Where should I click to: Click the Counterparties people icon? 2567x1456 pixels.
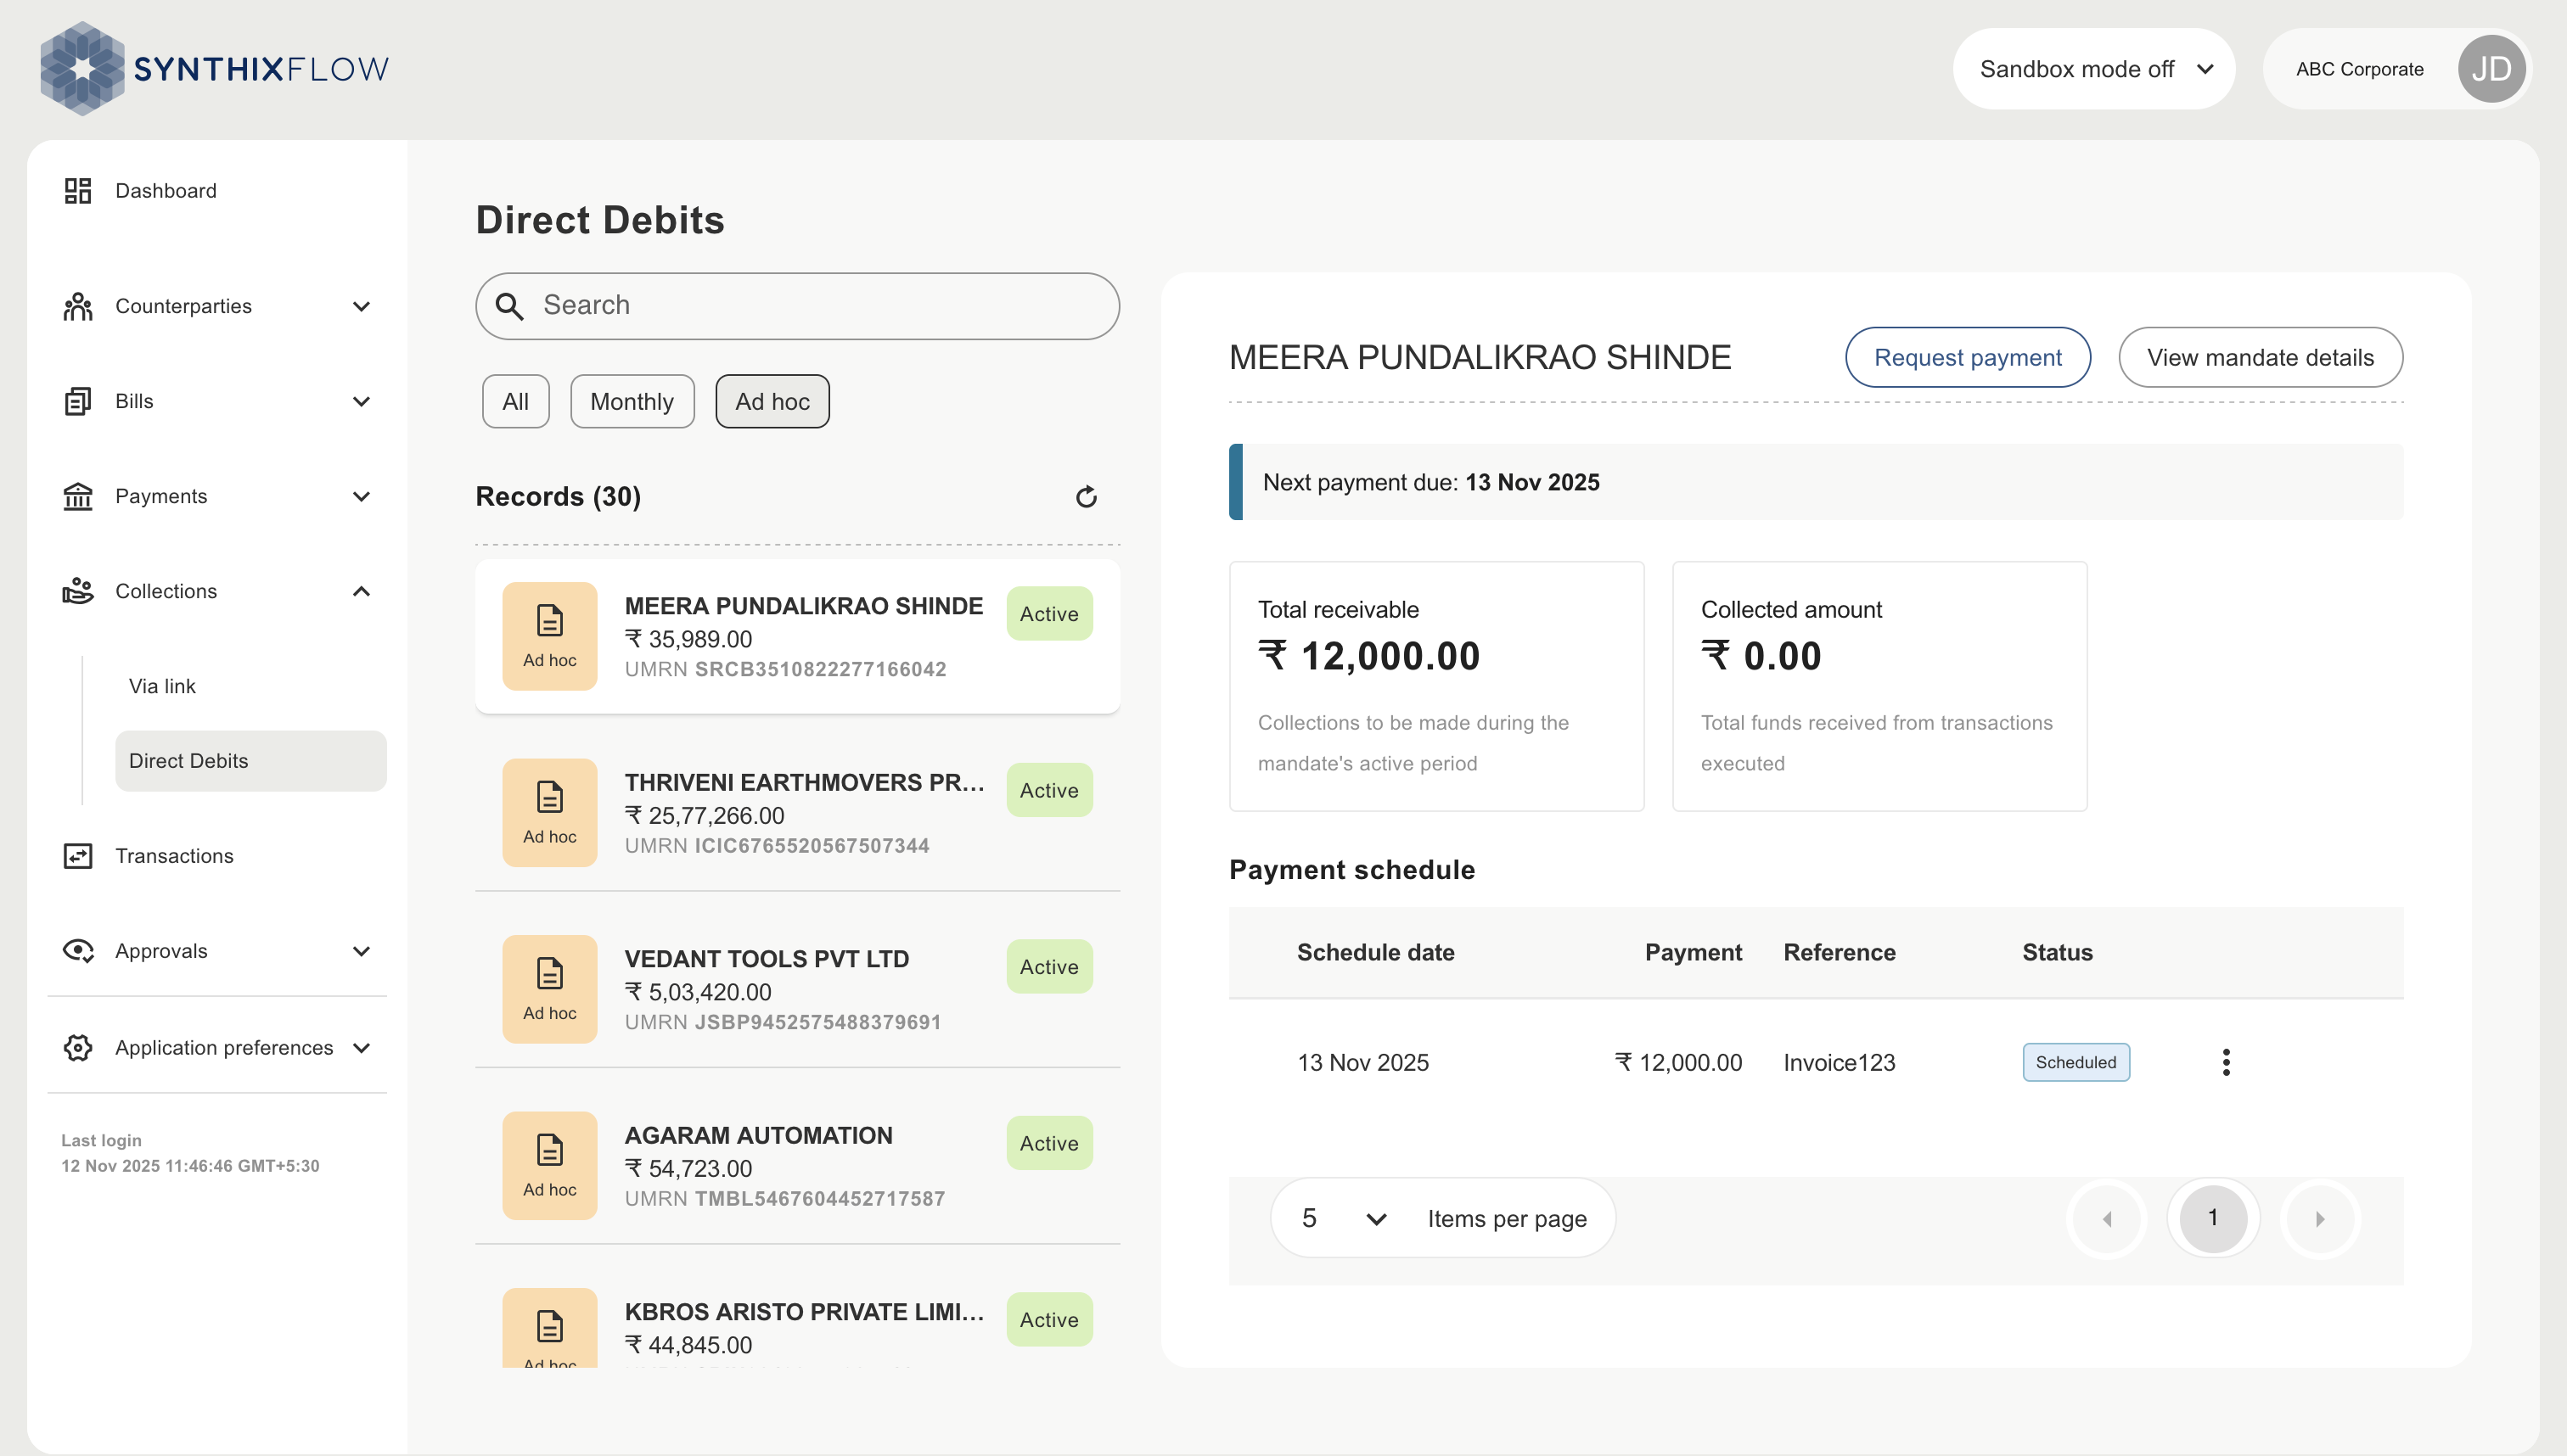coord(78,306)
